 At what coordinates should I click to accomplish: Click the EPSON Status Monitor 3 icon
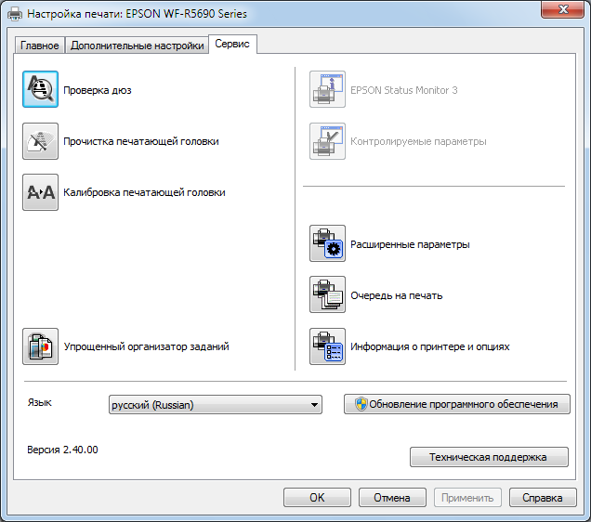pyautogui.click(x=327, y=89)
